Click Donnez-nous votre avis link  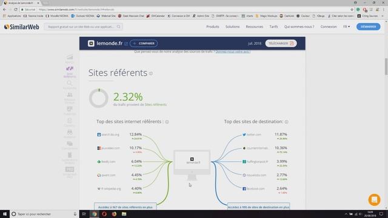(233, 51)
